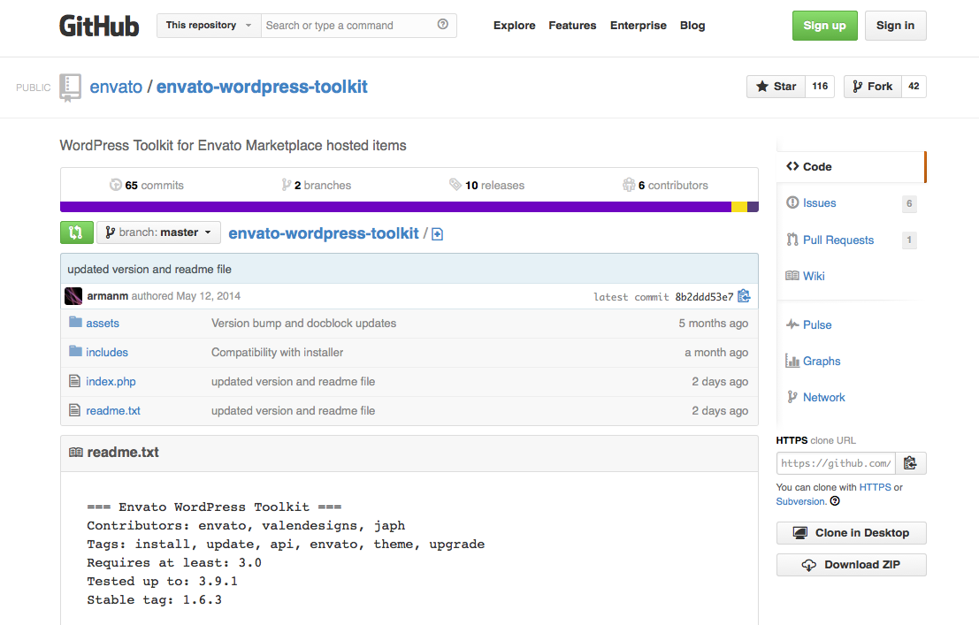
Task: Click Download ZIP button
Action: tap(851, 564)
